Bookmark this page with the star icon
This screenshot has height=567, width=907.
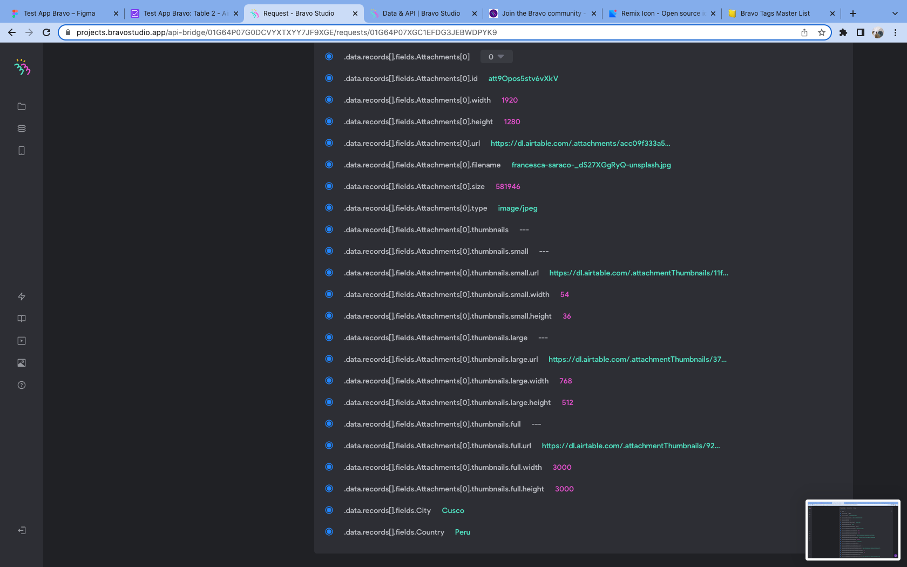tap(822, 32)
